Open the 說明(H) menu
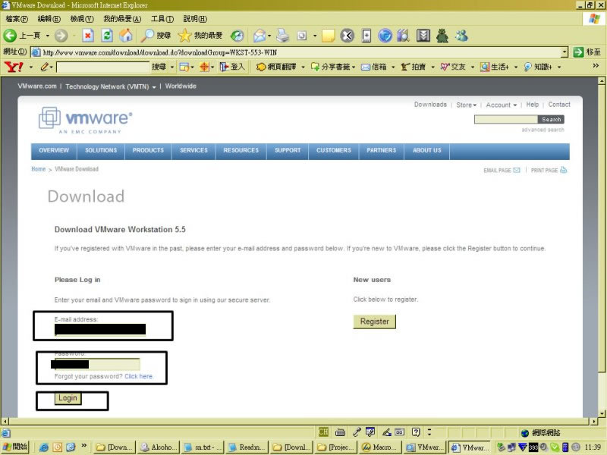 coord(195,18)
